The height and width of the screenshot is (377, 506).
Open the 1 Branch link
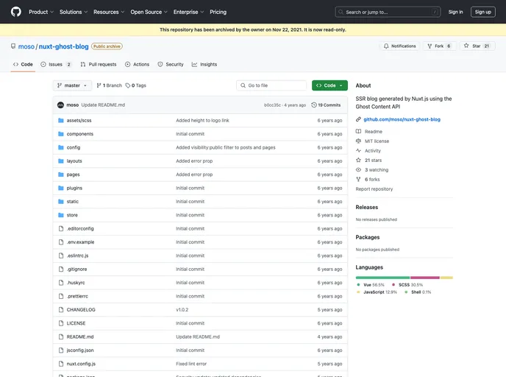[x=109, y=85]
